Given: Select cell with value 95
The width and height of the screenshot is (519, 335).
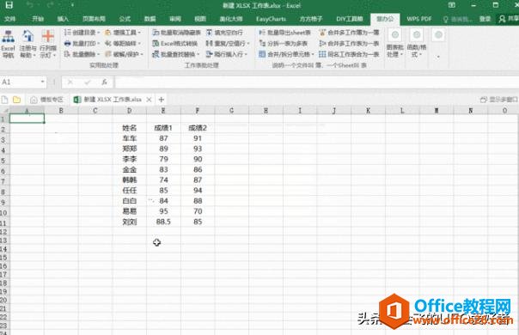Looking at the screenshot, I should pos(163,211).
